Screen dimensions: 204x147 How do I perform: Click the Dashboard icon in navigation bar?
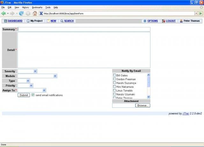pyautogui.click(x=5, y=21)
